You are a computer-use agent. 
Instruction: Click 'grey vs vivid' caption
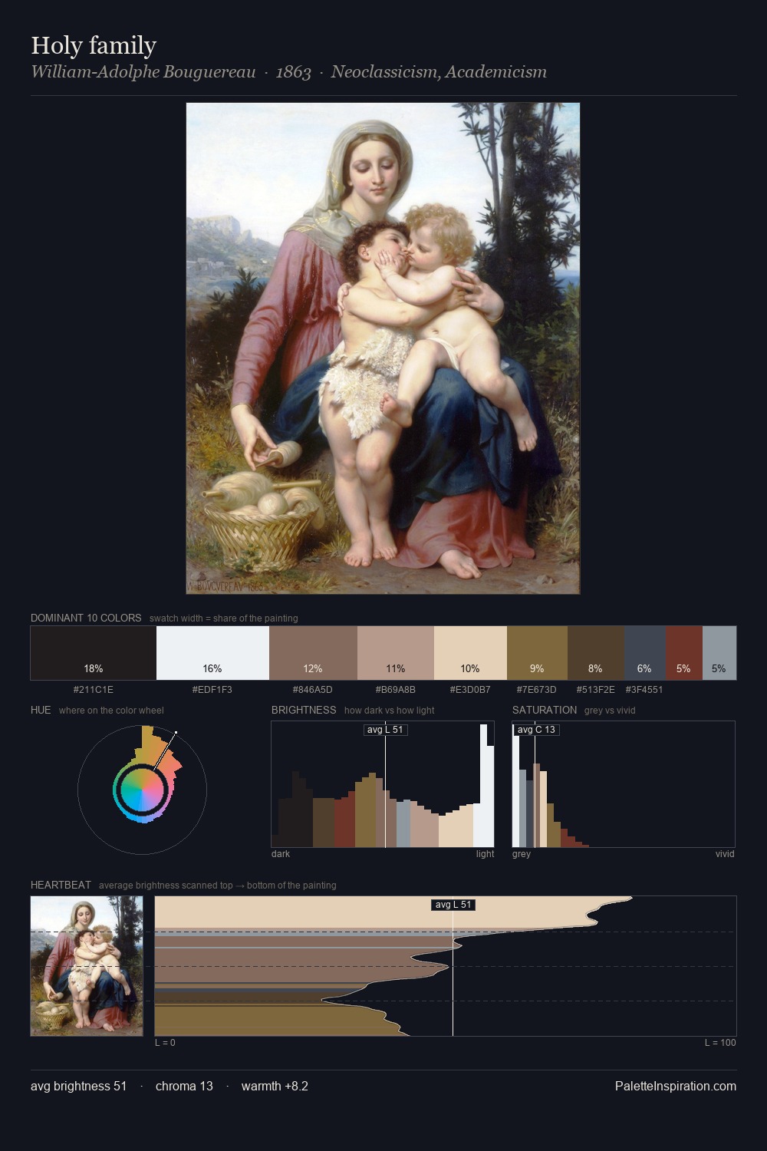(610, 711)
